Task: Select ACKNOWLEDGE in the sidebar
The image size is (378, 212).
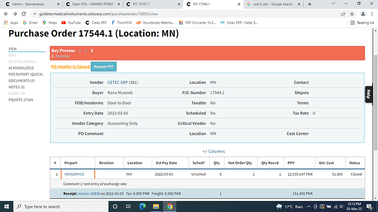Action: tap(21, 68)
